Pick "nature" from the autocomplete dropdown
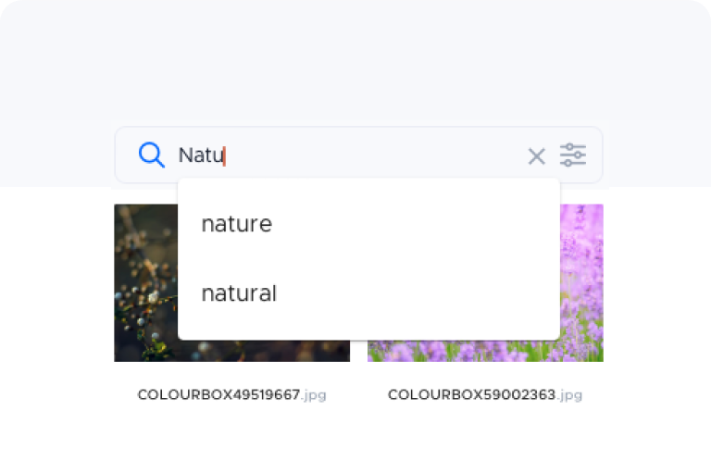Screen dimensions: 711x473 237,224
